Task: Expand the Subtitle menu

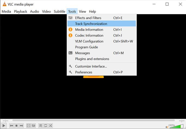Action: pyautogui.click(x=59, y=11)
